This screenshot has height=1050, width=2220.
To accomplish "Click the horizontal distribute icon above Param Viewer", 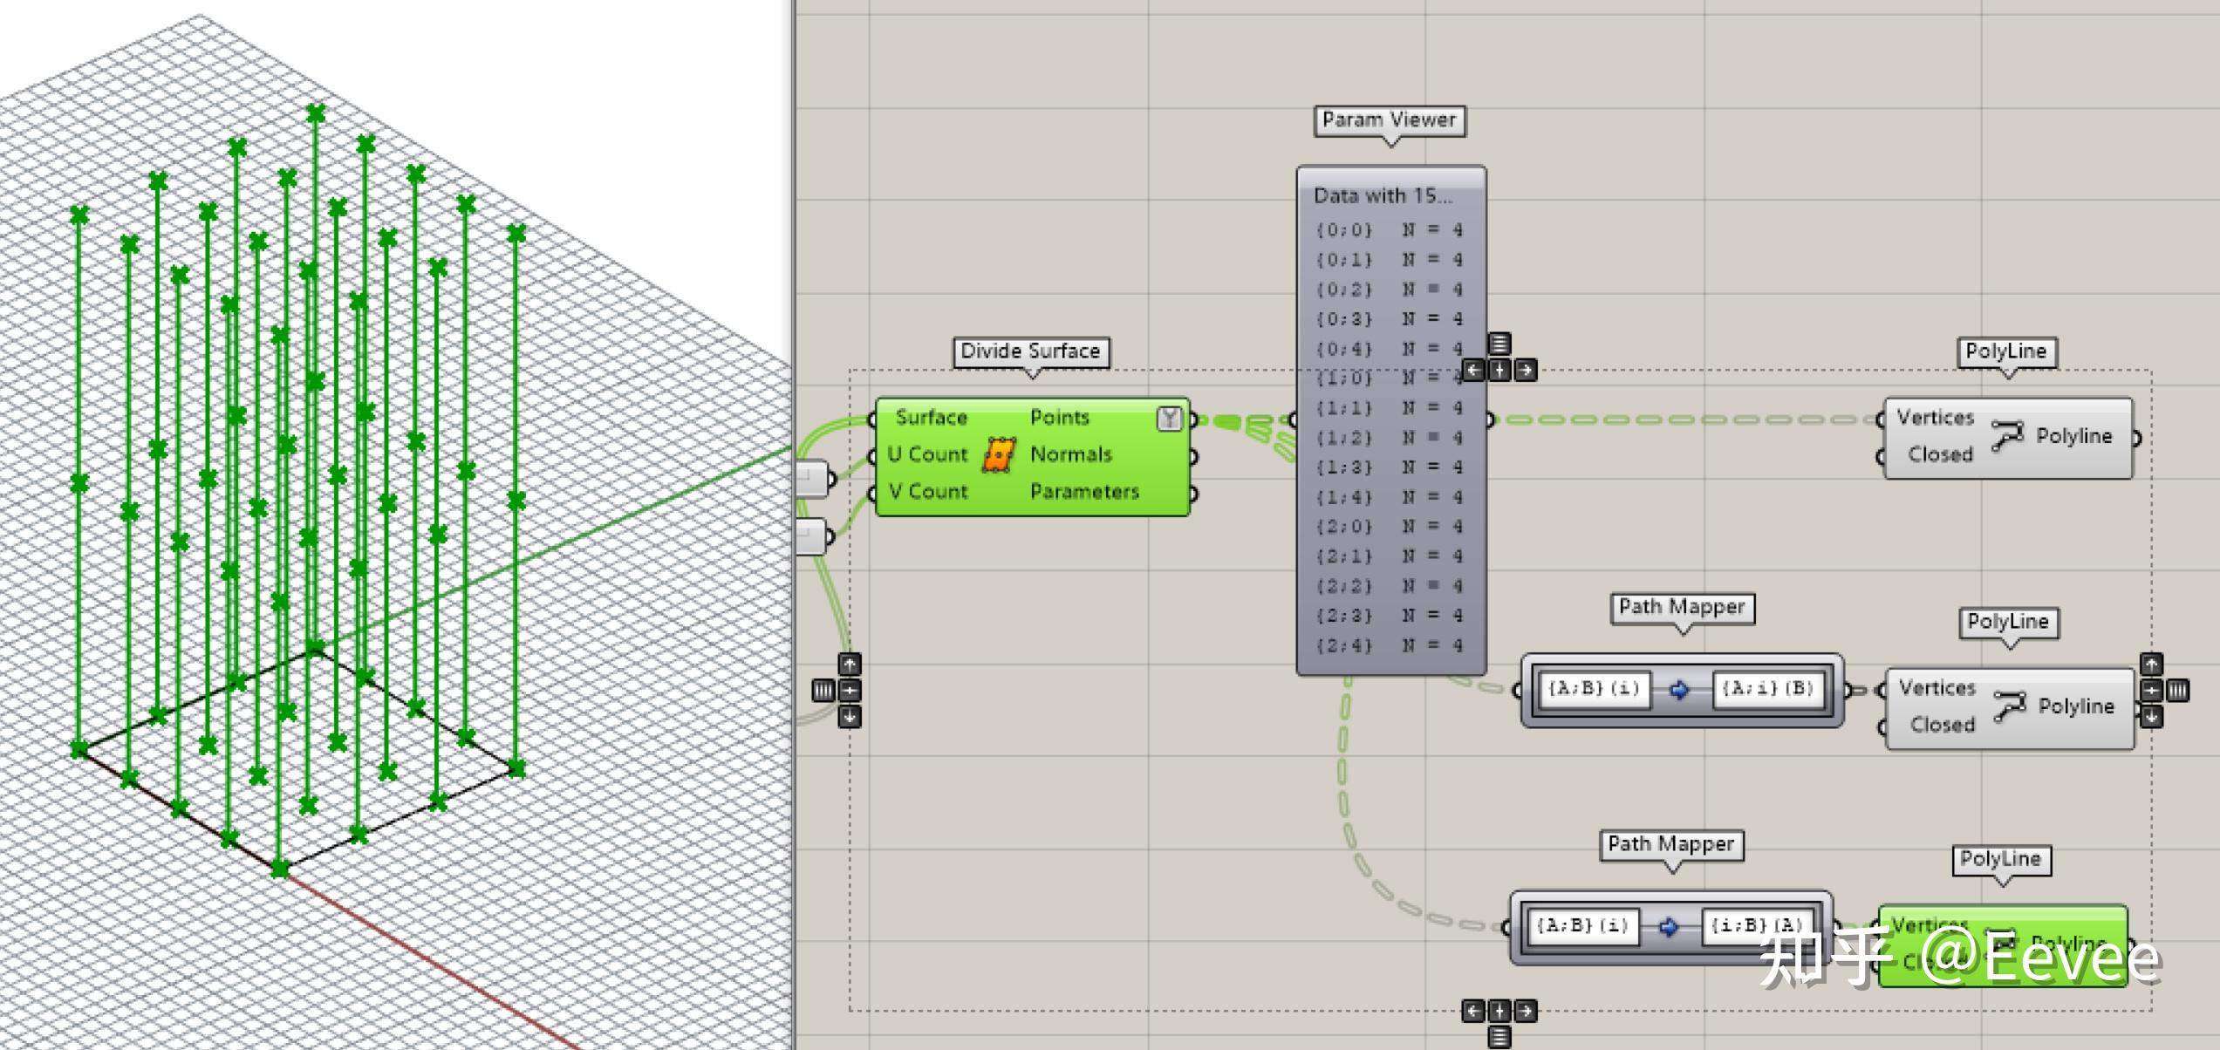I will click(1499, 344).
